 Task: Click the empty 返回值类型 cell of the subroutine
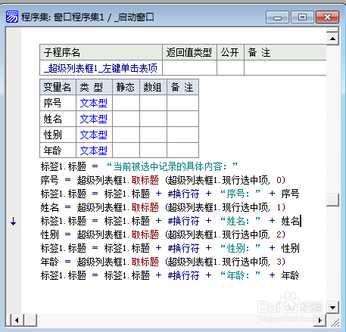tap(189, 68)
